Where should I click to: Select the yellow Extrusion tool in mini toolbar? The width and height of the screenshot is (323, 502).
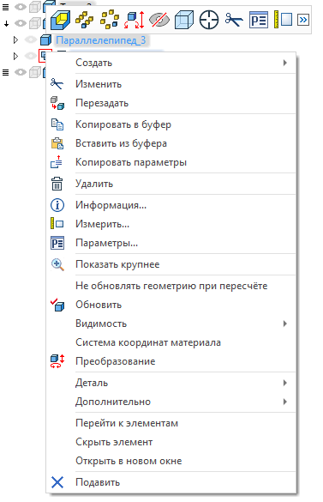pyautogui.click(x=60, y=20)
